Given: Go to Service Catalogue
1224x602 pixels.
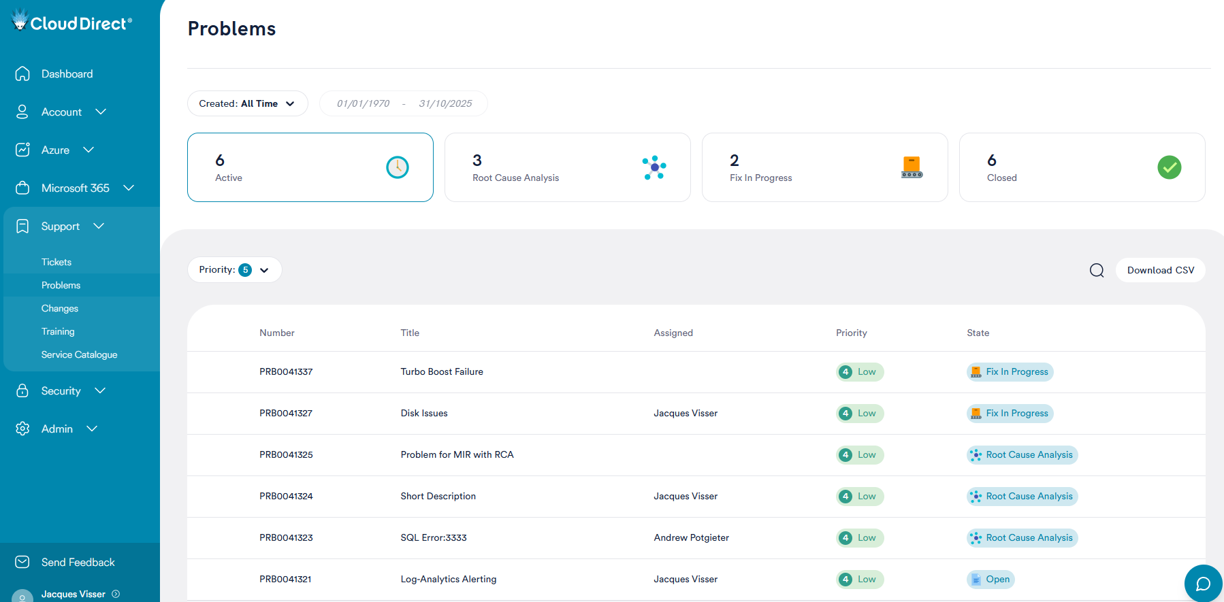Looking at the screenshot, I should [x=79, y=354].
